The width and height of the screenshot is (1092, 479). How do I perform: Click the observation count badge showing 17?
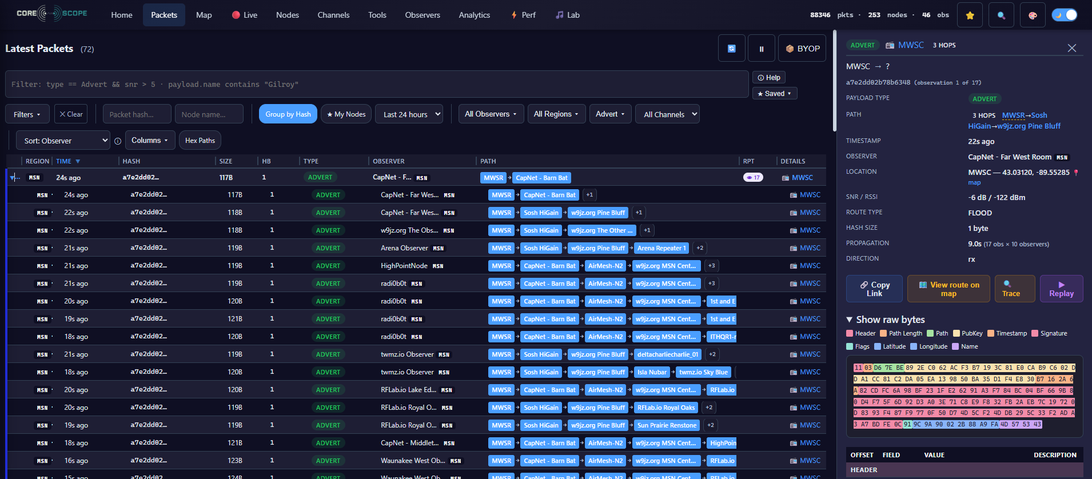coord(753,178)
